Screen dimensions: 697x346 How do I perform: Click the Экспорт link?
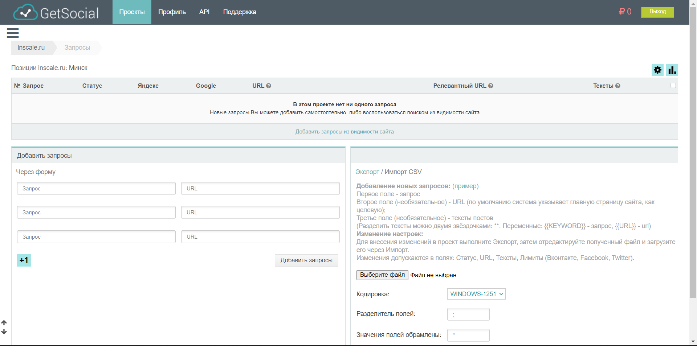pos(367,172)
